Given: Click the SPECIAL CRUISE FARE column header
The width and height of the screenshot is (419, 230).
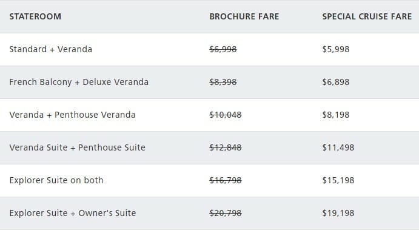Looking at the screenshot, I should 367,16.
